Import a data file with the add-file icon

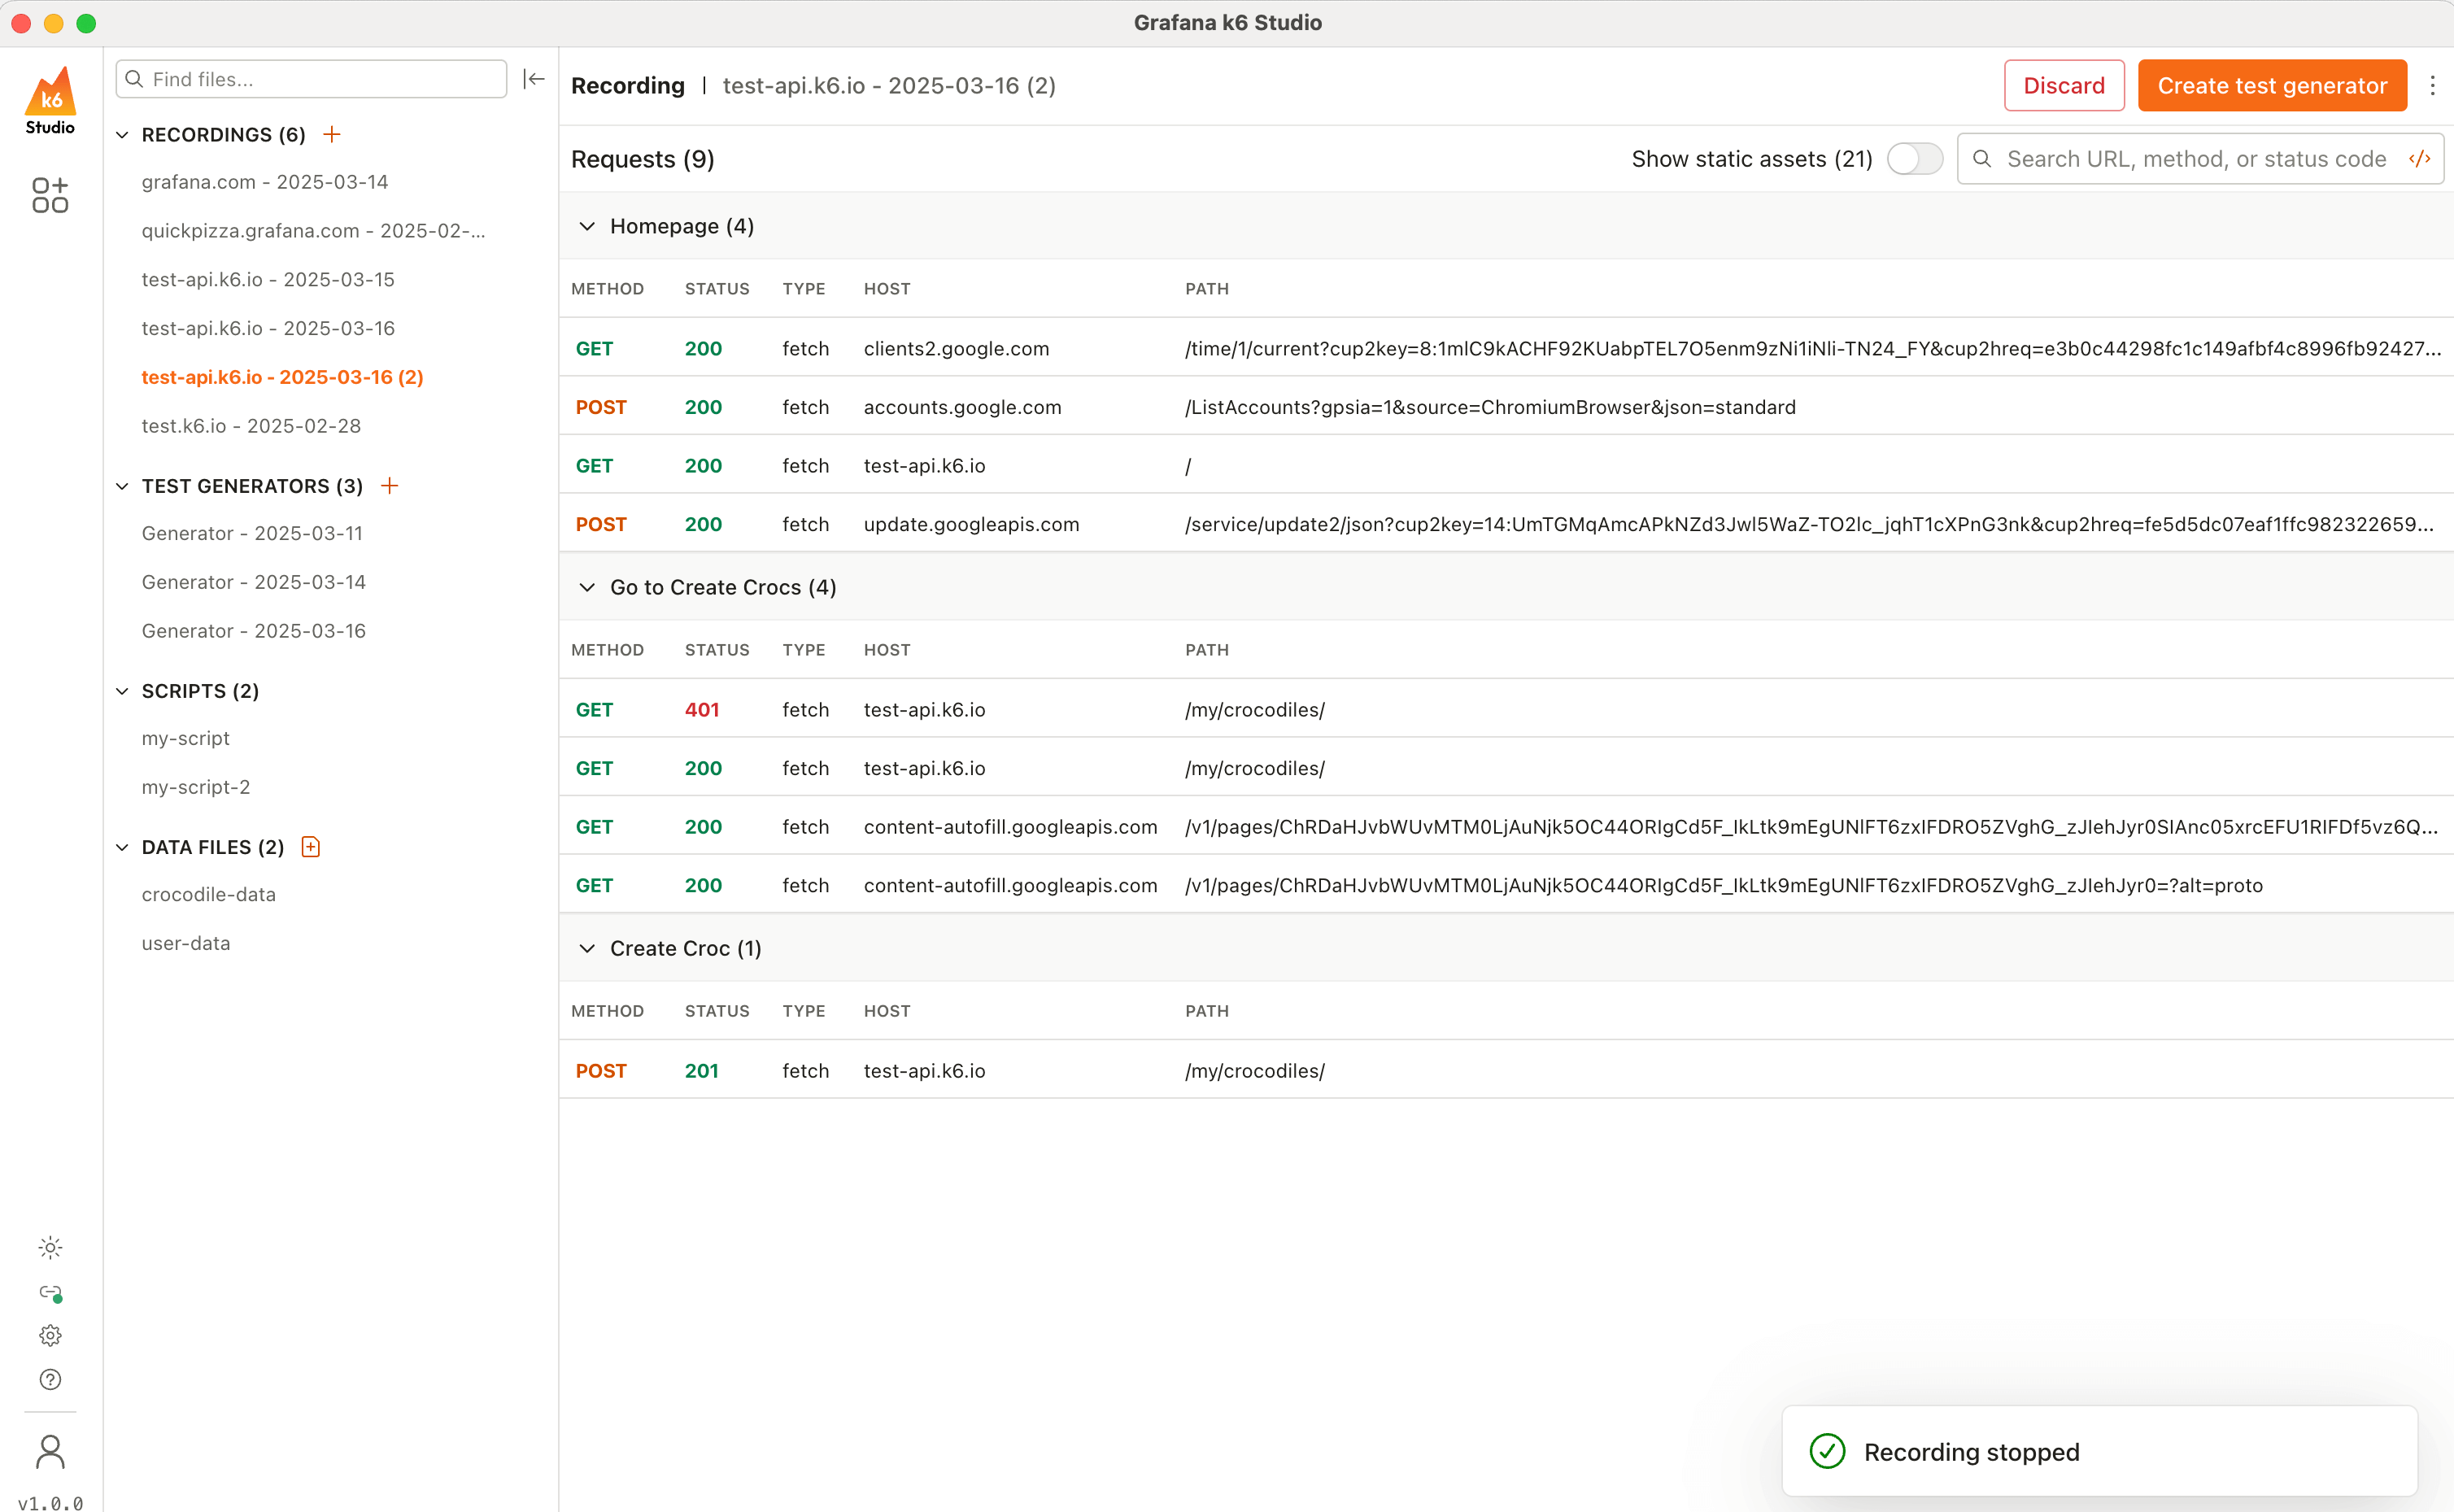311,847
